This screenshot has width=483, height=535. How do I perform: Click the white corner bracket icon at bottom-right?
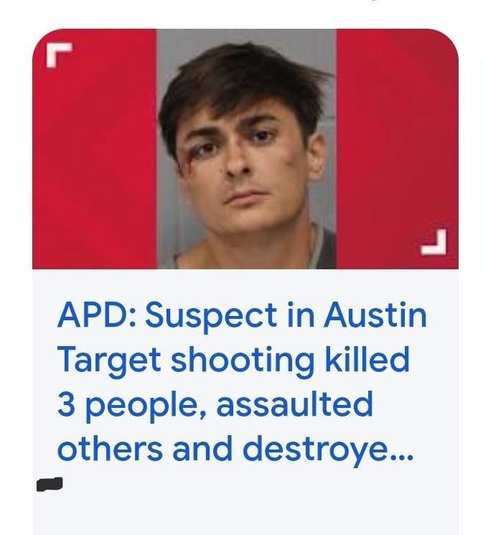tap(433, 242)
